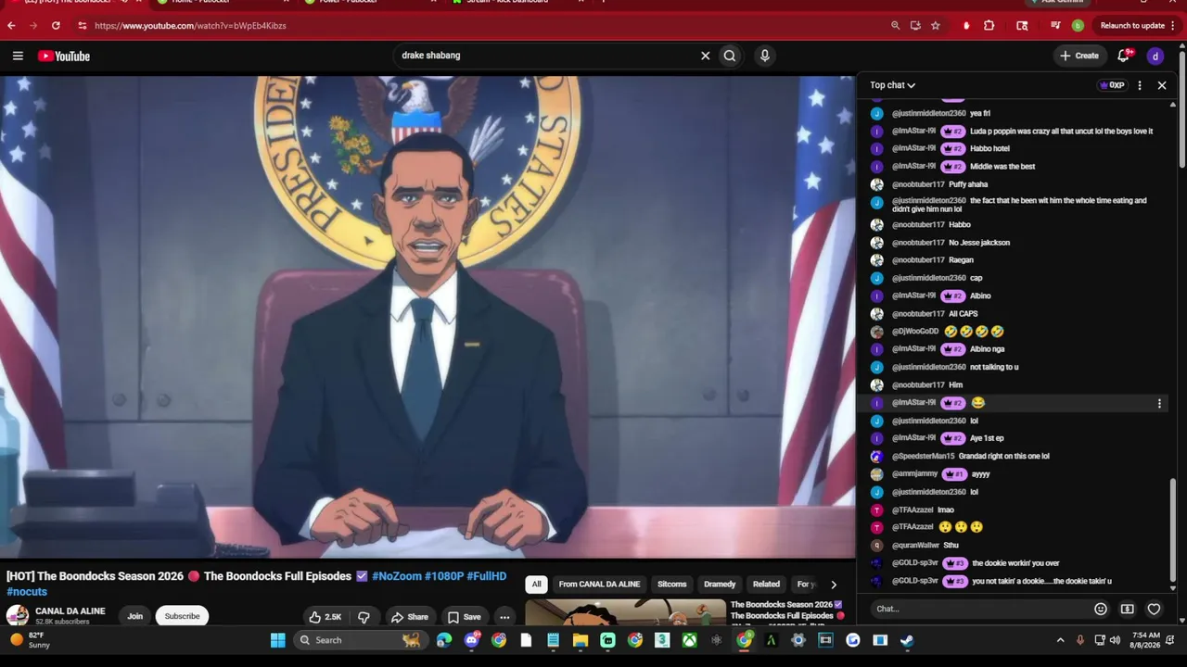The image size is (1187, 667).
Task: Click the Create button
Action: tap(1080, 56)
